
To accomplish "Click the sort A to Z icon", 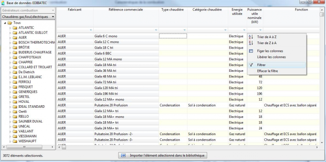I will click(251, 37).
